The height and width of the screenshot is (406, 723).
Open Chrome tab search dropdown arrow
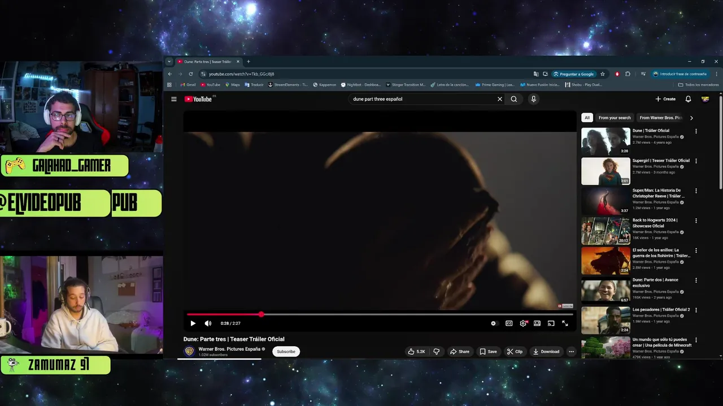coord(169,61)
